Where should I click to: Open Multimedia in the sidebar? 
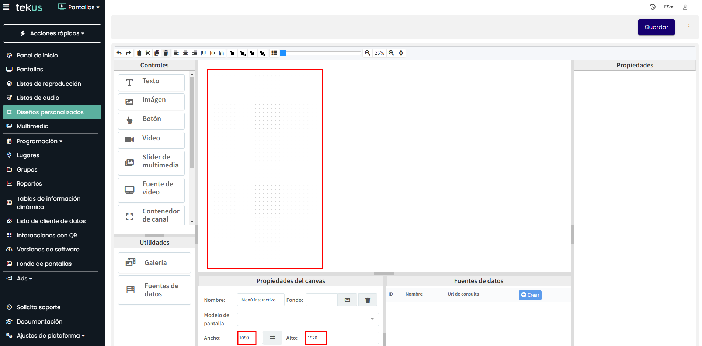32,126
